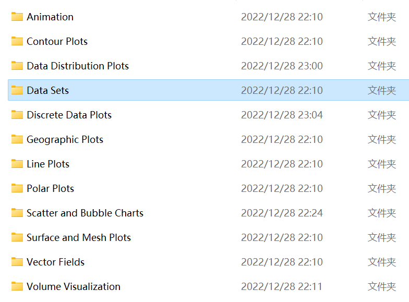The width and height of the screenshot is (409, 302).
Task: Select the Data Sets folder name
Action: [47, 90]
